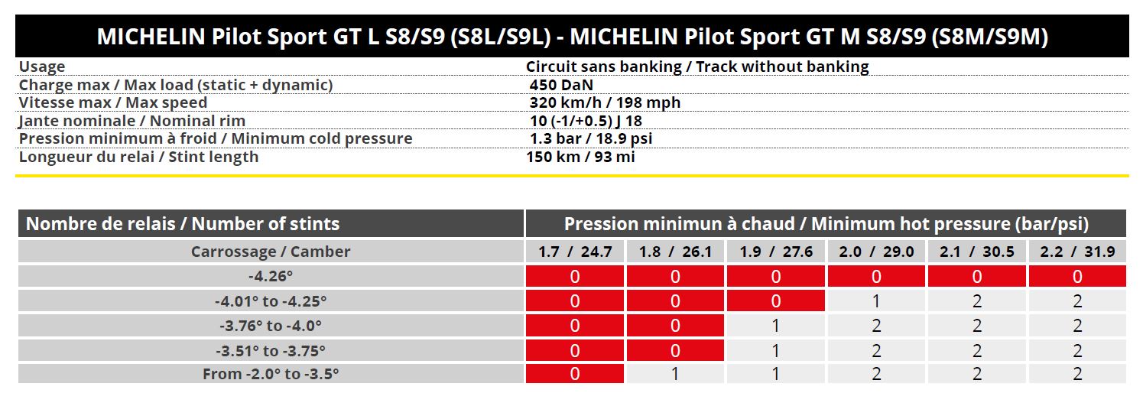This screenshot has width=1143, height=393.
Task: Click the 450 DaN max load value
Action: 561,85
